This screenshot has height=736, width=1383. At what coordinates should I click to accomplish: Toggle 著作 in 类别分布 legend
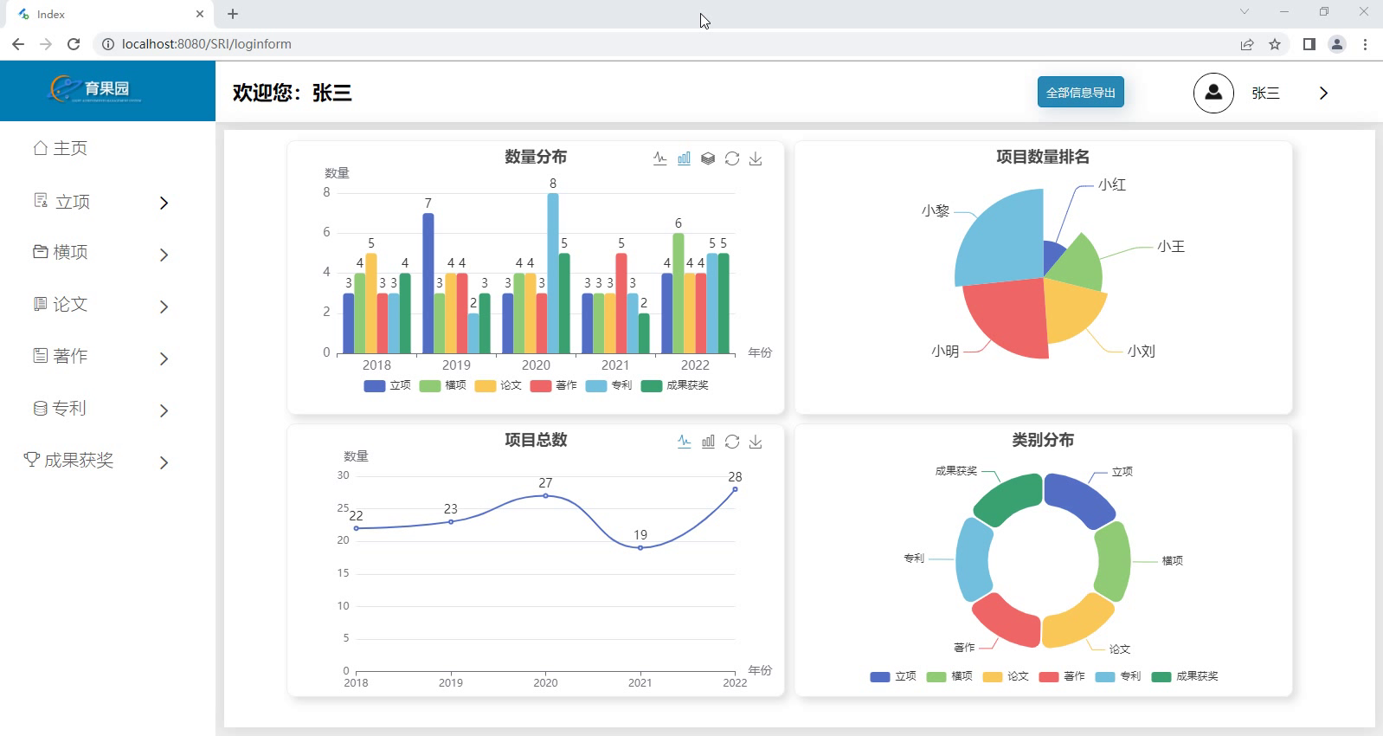[1062, 676]
